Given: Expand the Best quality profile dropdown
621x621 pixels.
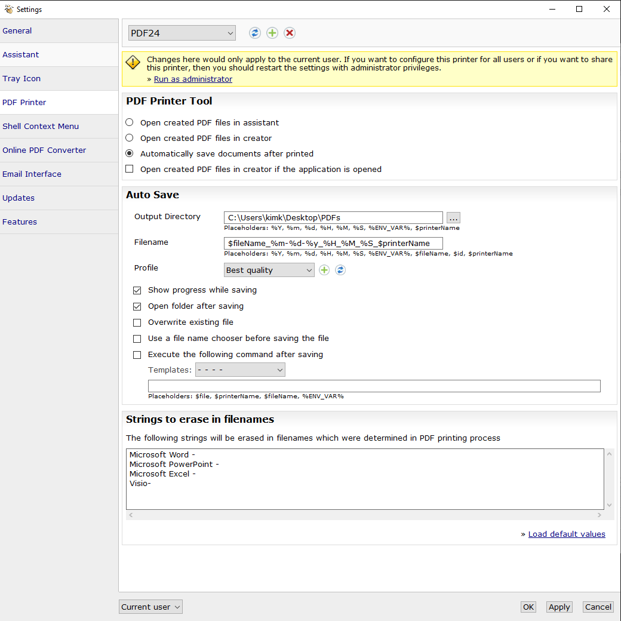Looking at the screenshot, I should (269, 270).
